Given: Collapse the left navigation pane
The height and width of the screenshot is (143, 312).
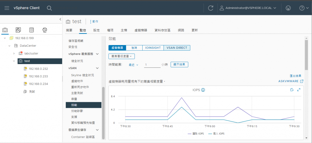Looking at the screenshot, I should pos(60,19).
